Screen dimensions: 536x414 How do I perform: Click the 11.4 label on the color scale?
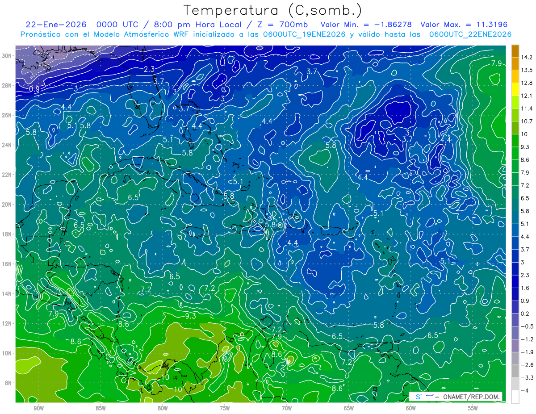(x=526, y=109)
